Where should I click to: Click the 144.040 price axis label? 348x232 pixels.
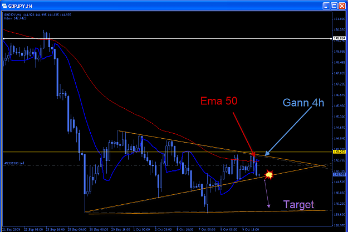340,138
